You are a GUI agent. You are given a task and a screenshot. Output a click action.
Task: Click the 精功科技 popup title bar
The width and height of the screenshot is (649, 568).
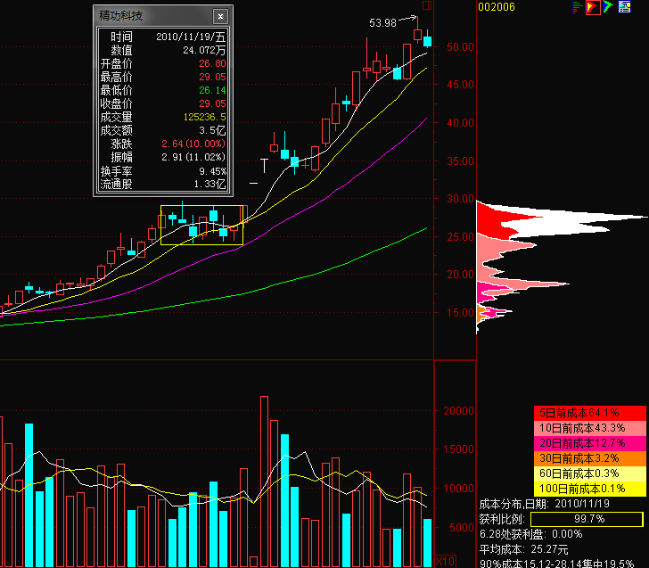(143, 16)
